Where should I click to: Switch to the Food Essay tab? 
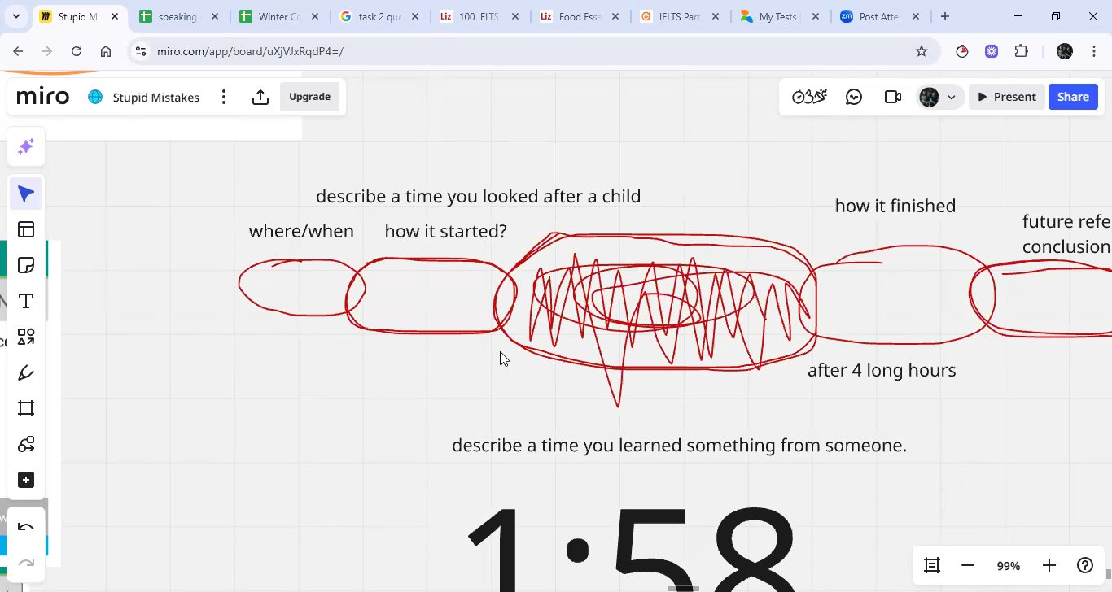pos(579,16)
